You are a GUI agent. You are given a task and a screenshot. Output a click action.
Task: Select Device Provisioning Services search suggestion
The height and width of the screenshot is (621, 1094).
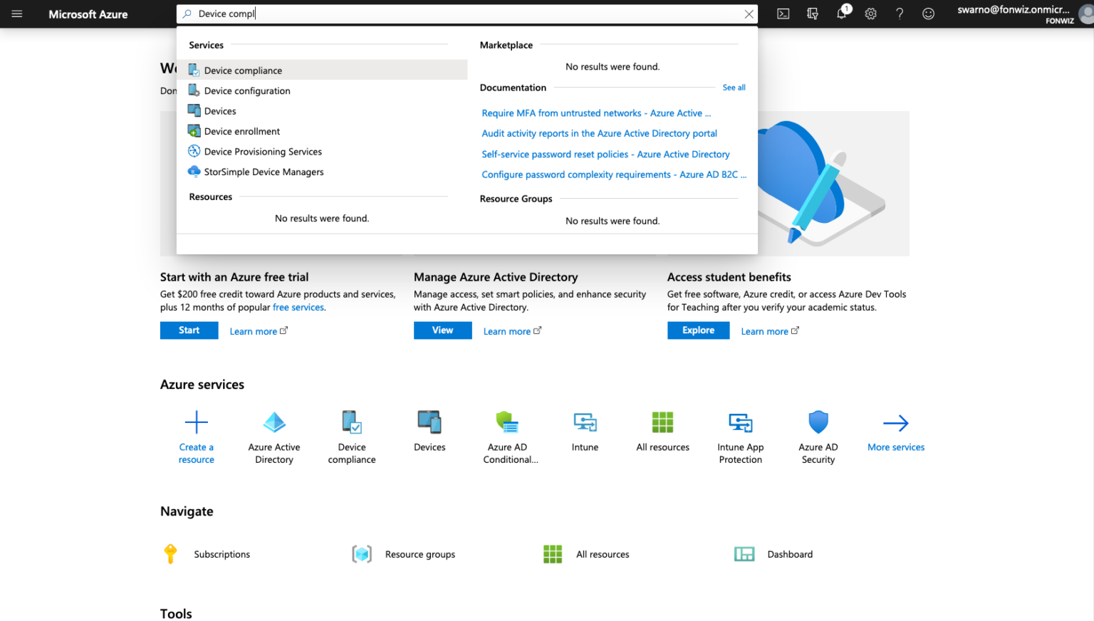(263, 151)
